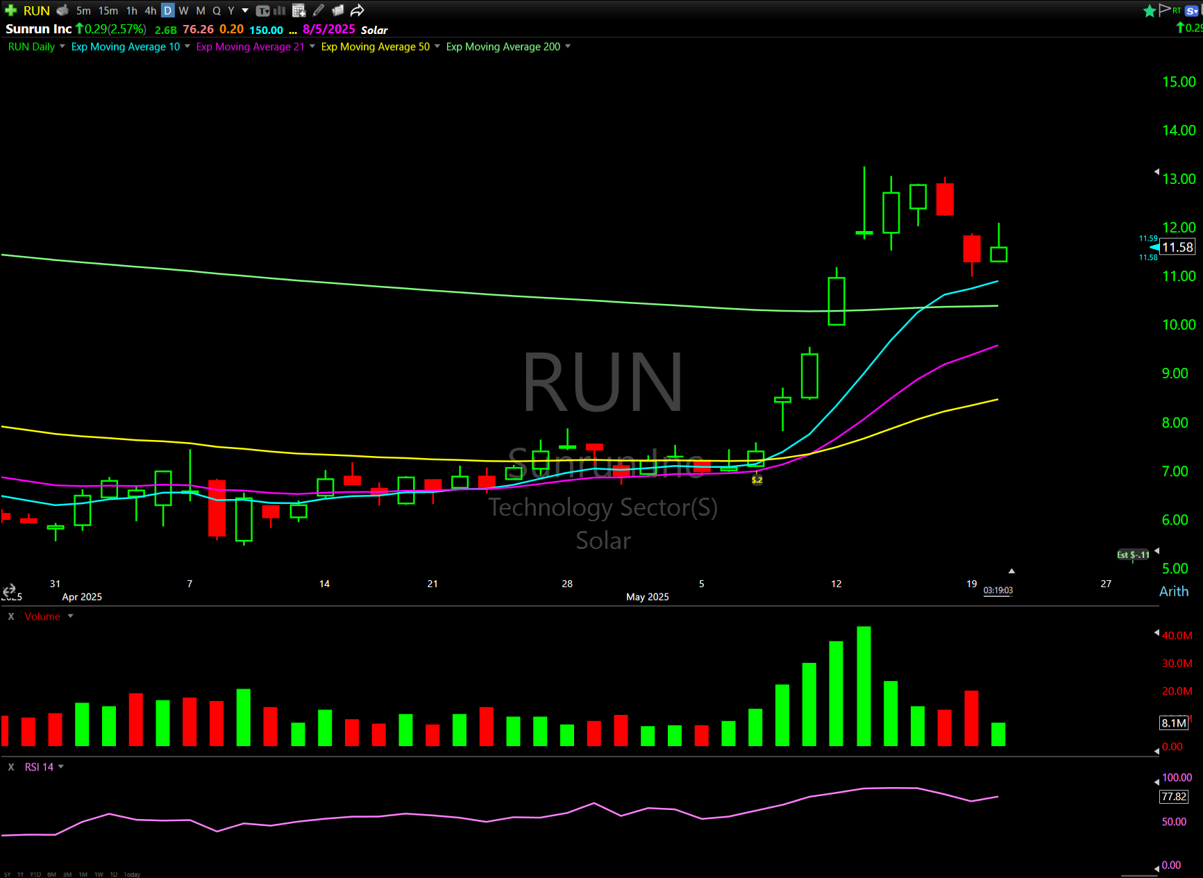Click the 11.58 current price marker
The height and width of the screenshot is (878, 1203).
pyautogui.click(x=1177, y=247)
